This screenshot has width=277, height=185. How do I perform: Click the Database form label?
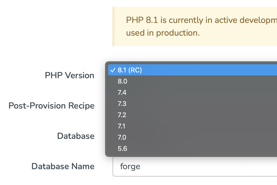pos(76,136)
